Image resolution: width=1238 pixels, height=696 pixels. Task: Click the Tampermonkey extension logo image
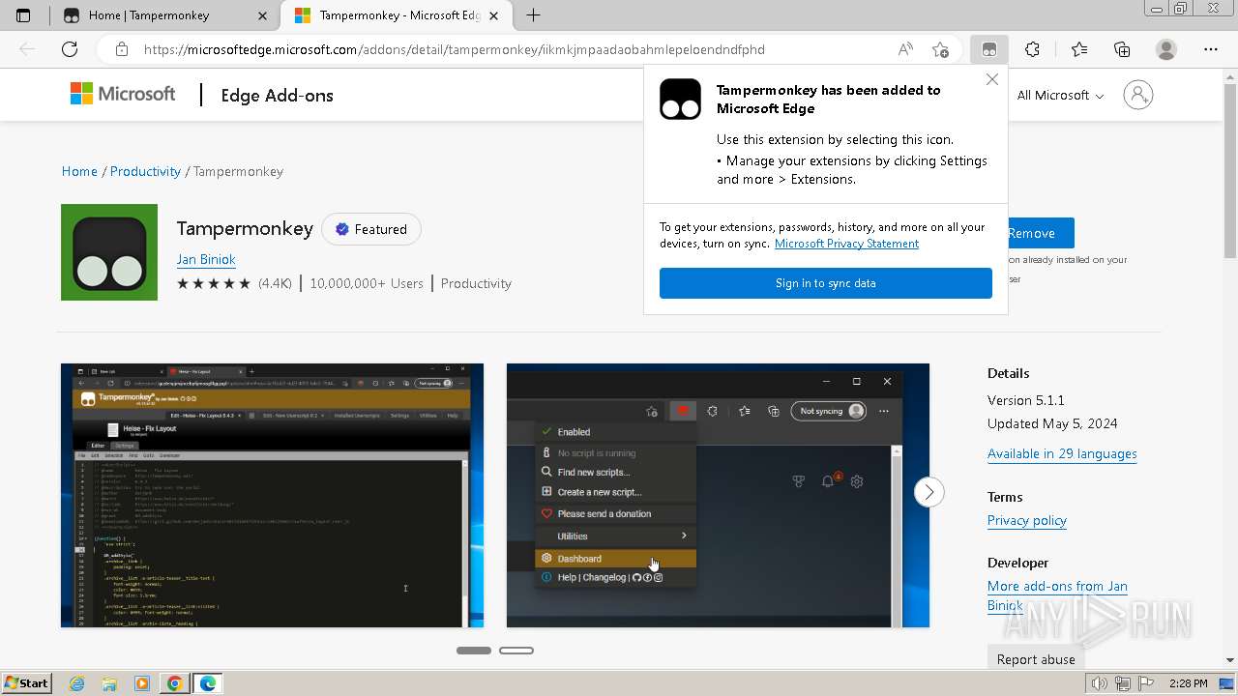point(109,252)
